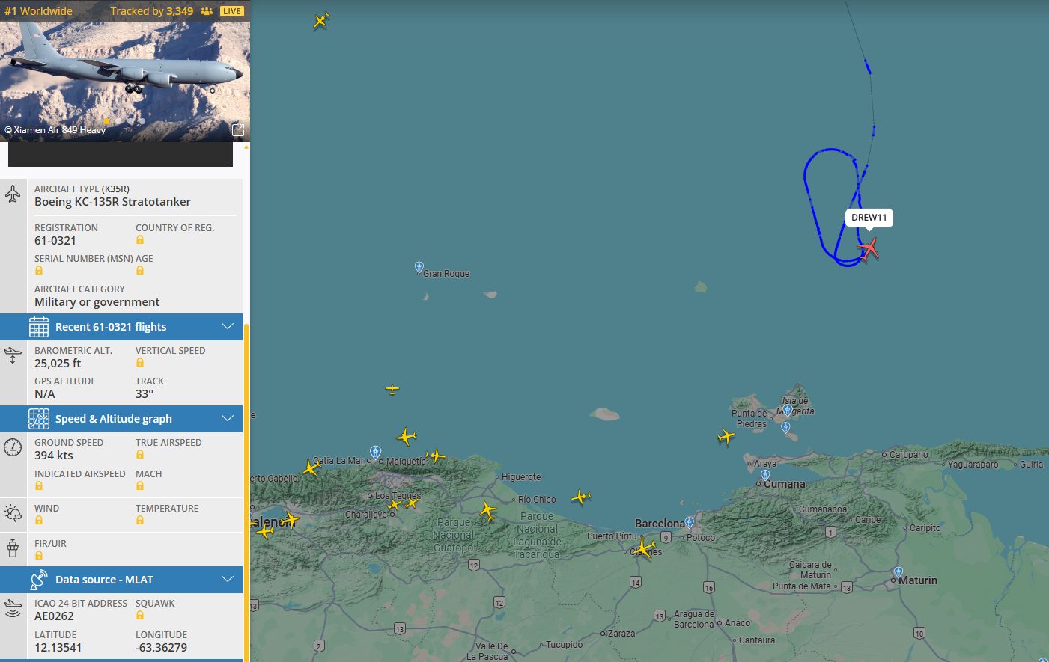Expand Recent 61-0321 flights chevron
1049x662 pixels.
tap(228, 327)
